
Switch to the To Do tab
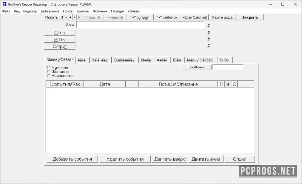tap(224, 60)
